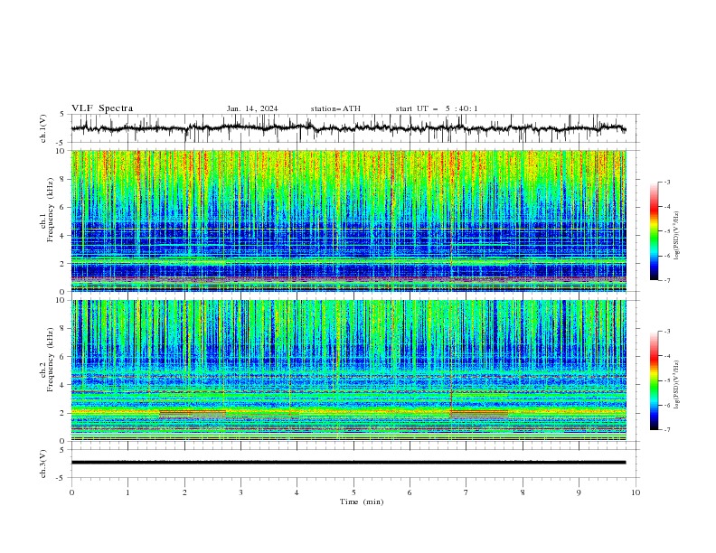Click the ch.3 flat black voltage trace
This screenshot has width=716, height=553.
pos(348,463)
